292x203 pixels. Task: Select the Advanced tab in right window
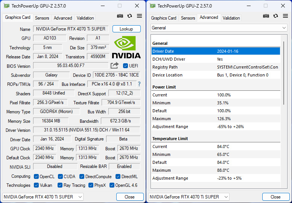coord(209,17)
